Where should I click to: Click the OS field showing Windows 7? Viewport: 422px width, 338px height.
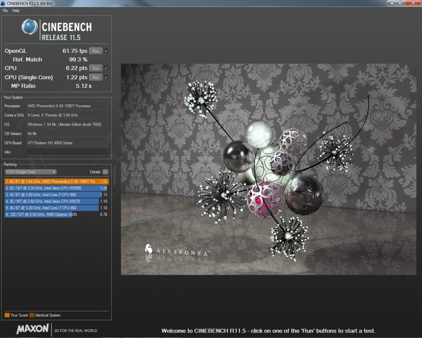tap(67, 124)
